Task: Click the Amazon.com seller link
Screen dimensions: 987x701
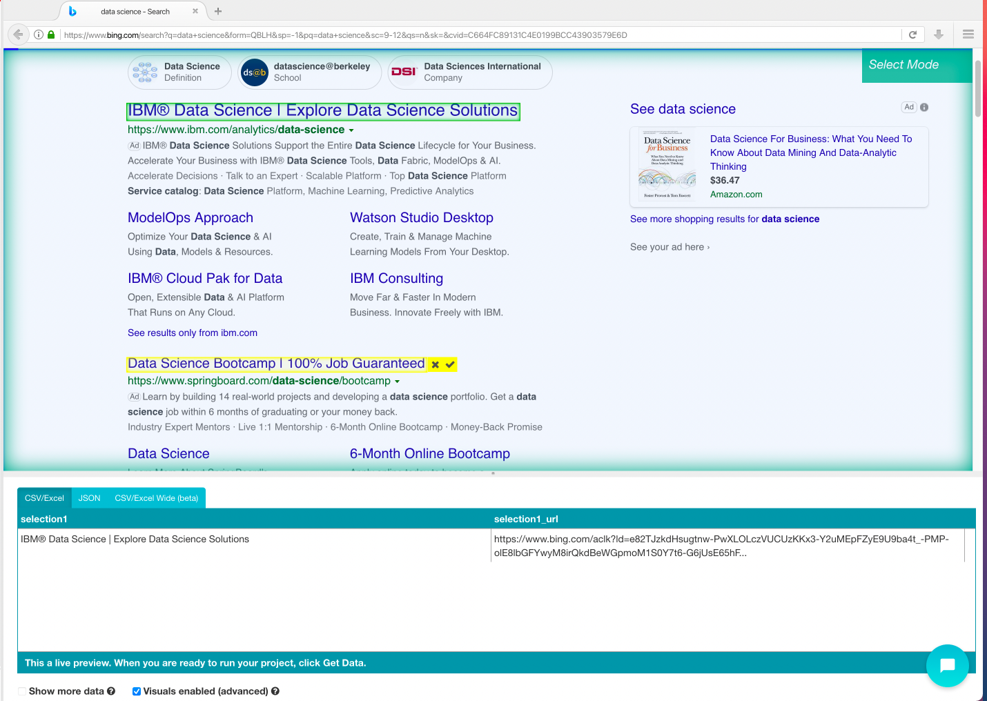Action: tap(736, 195)
